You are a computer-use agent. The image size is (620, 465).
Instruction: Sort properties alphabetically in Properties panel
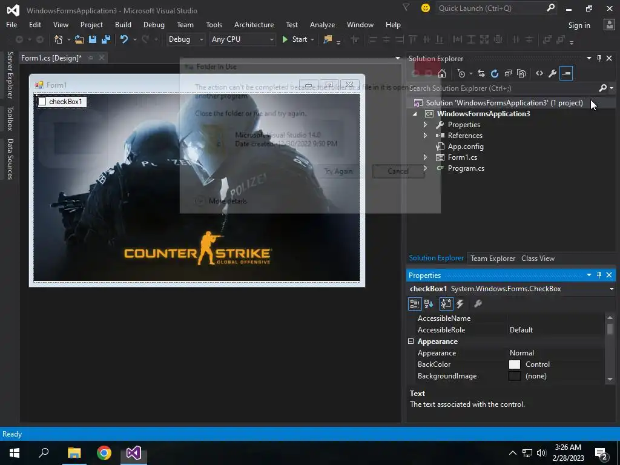(x=429, y=304)
